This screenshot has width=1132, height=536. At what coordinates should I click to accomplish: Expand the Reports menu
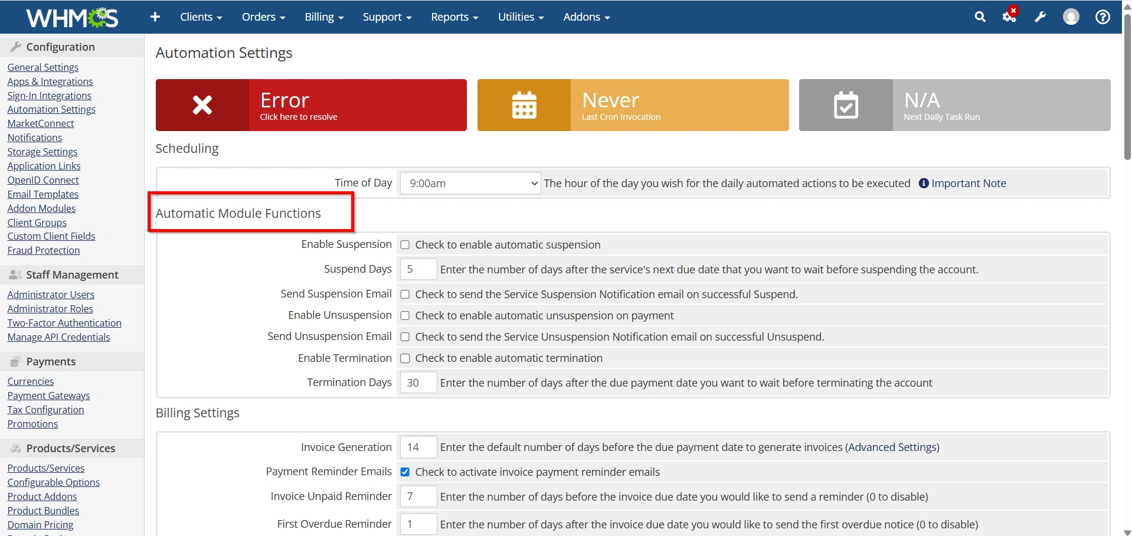454,17
